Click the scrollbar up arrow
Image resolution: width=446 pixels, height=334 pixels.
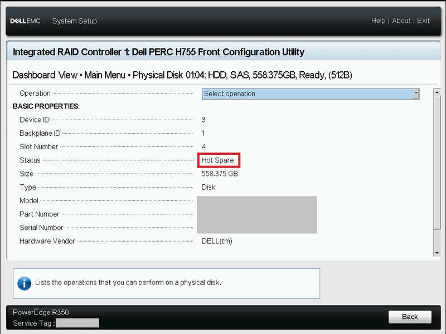pos(437,92)
